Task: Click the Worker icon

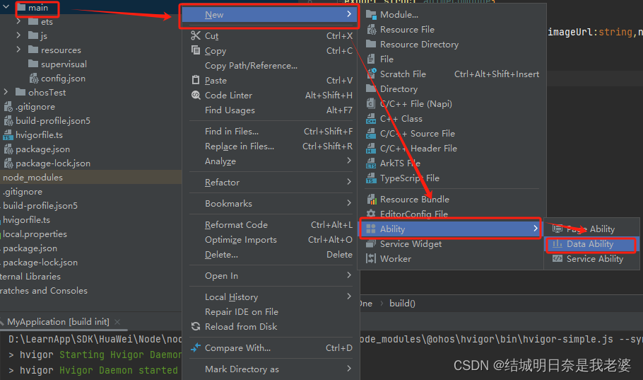Action: coord(371,258)
